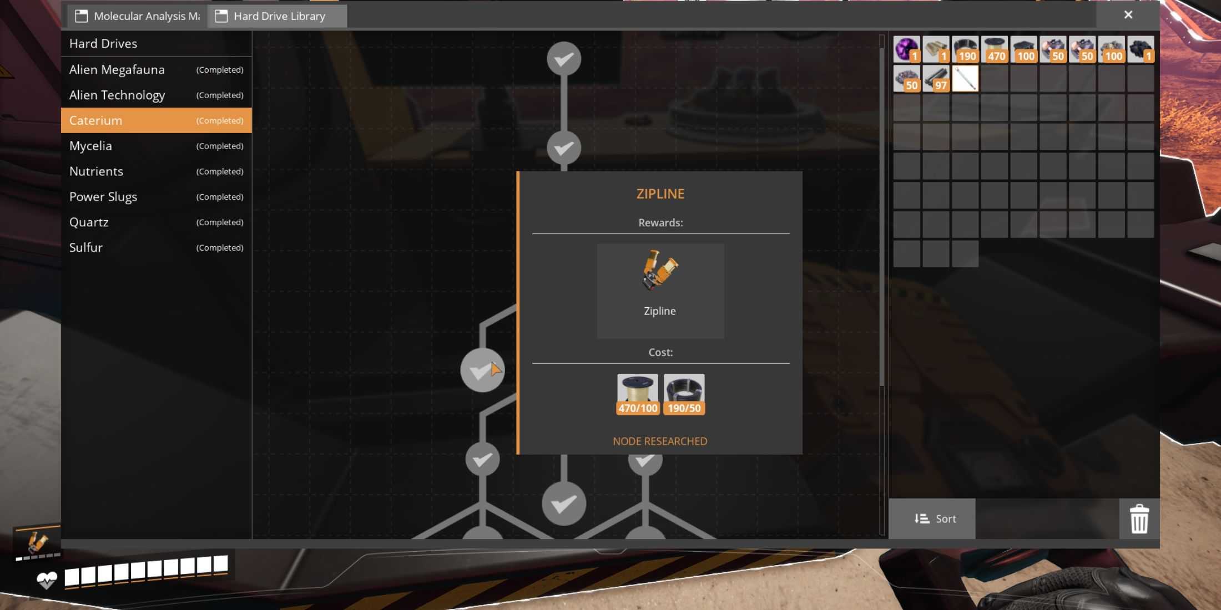Click the purple helmet inventory icon
Viewport: 1221px width, 610px height.
[906, 48]
